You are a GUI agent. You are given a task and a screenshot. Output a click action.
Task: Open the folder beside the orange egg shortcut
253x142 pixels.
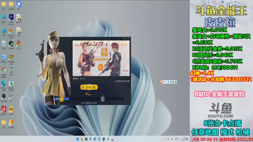(x=4, y=122)
